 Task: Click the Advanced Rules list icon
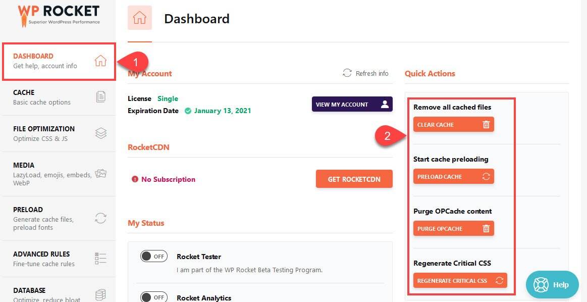[101, 259]
